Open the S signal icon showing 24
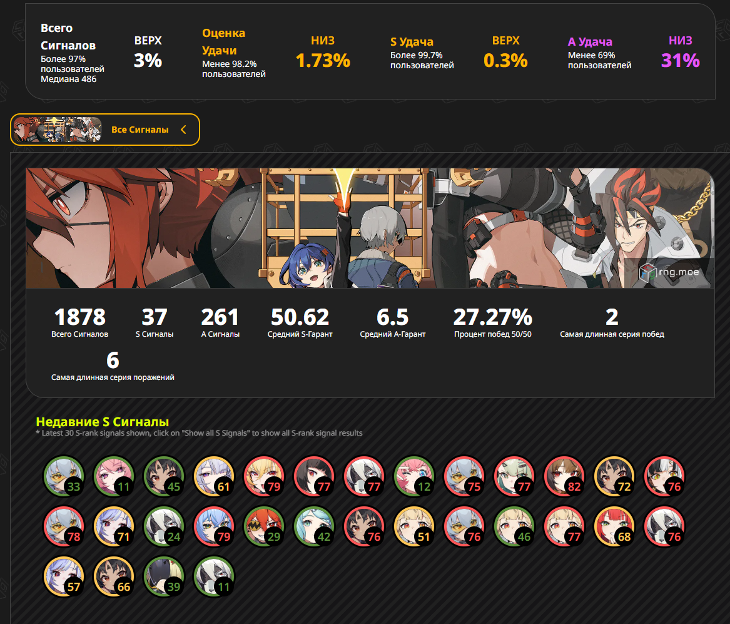The height and width of the screenshot is (624, 730). click(164, 526)
